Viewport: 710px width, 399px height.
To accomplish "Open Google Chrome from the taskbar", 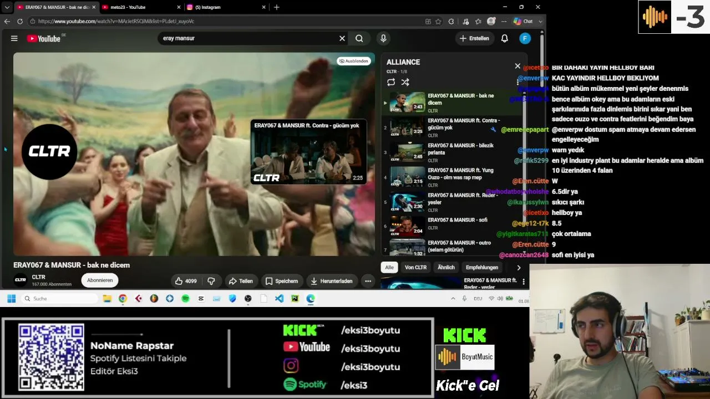I will coord(123,299).
